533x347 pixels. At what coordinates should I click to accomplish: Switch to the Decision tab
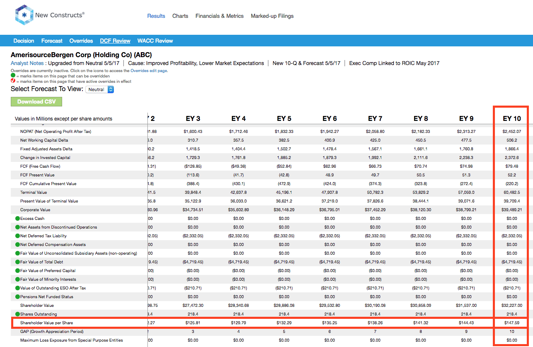24,41
